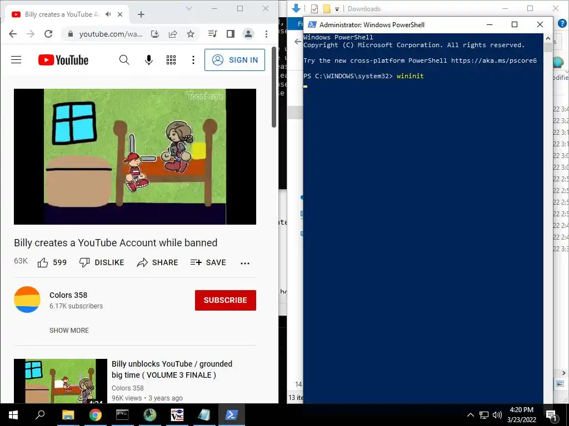
Task: Open File Explorer from taskbar
Action: pyautogui.click(x=68, y=415)
